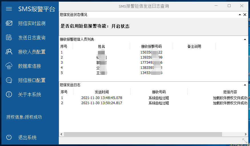Click the power icon to exit system
250x146 pixels.
[9, 137]
